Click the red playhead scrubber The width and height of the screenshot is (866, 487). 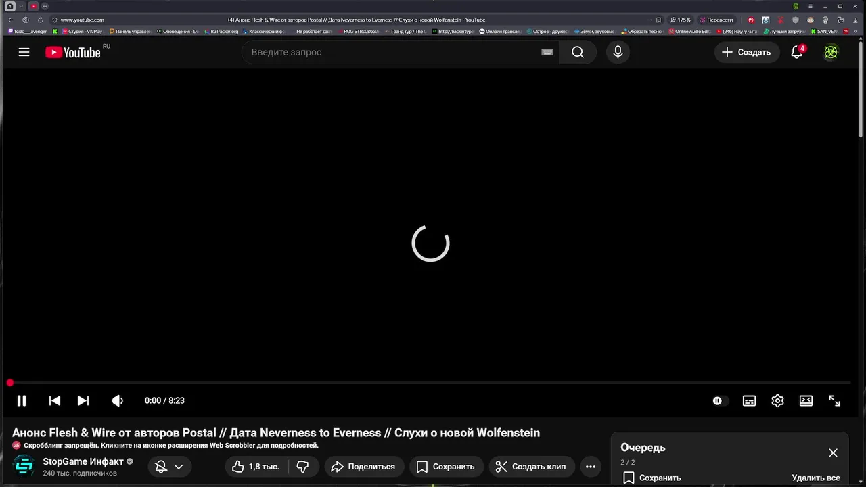tap(10, 383)
